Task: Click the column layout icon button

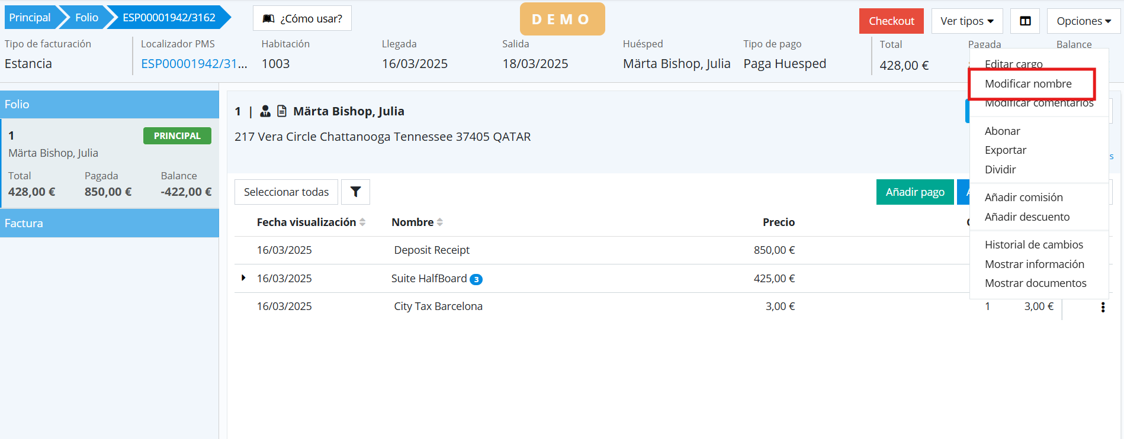Action: click(1025, 21)
